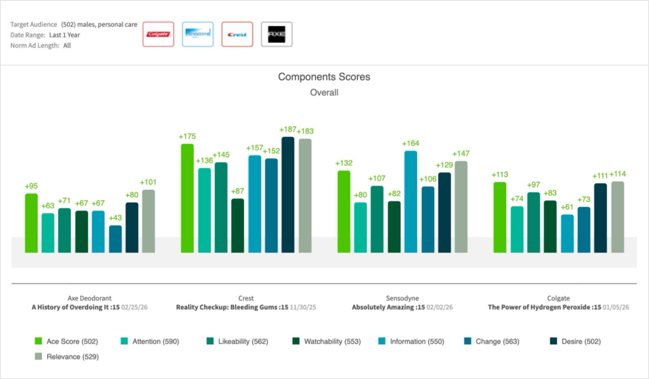
Task: Click the Crest brand logo tile
Action: coord(237,34)
